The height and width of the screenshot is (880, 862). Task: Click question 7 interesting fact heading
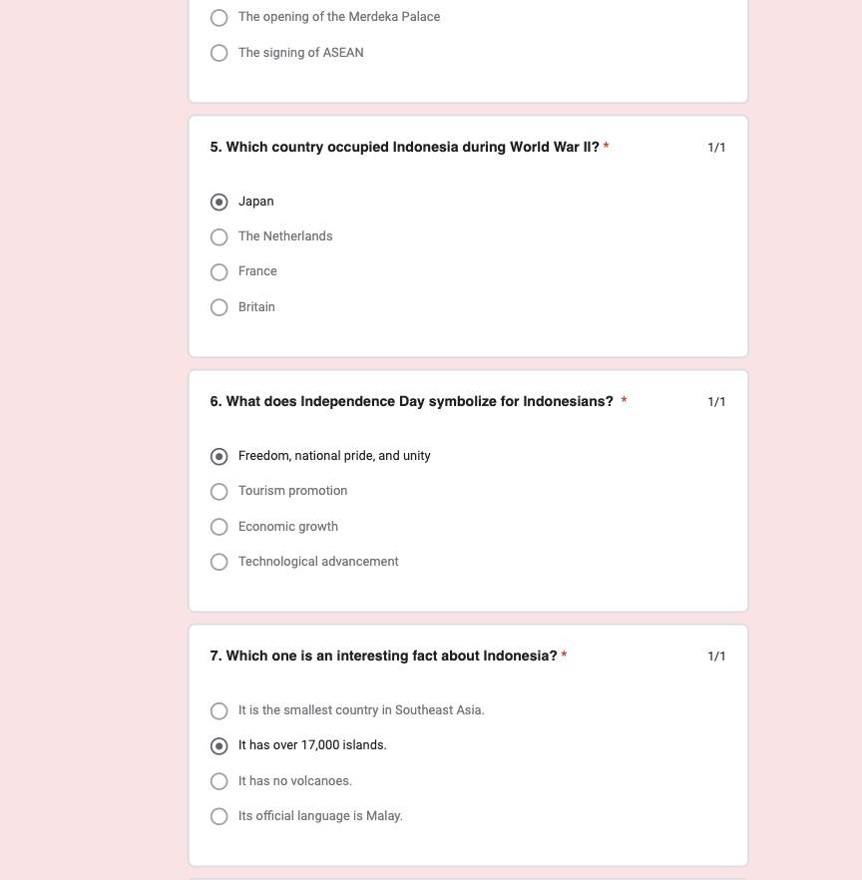pyautogui.click(x=383, y=657)
